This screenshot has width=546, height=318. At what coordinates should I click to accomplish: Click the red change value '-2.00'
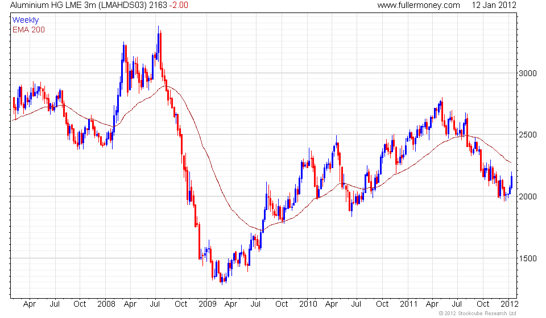(x=179, y=5)
